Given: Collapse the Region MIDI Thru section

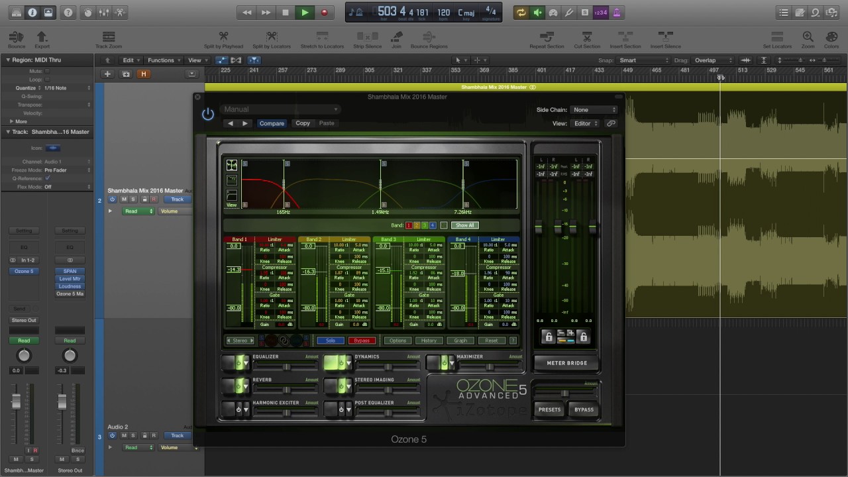Looking at the screenshot, I should pos(8,60).
